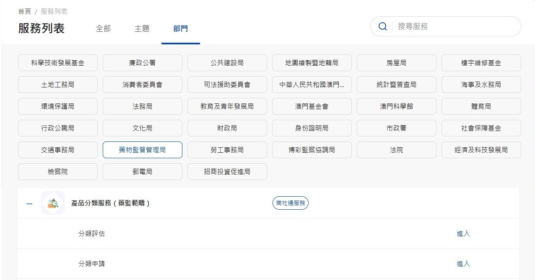Filter by 經濟及科技發展局 department
Viewport: 535px width, 280px height.
pyautogui.click(x=481, y=150)
